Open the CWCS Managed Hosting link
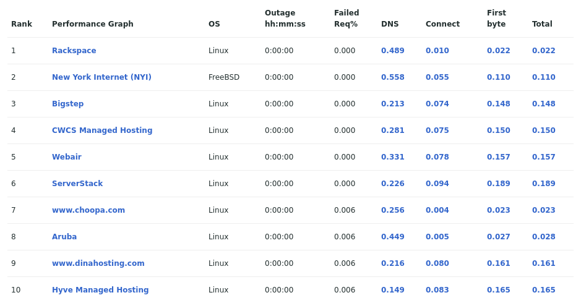The width and height of the screenshot is (581, 303). [x=102, y=130]
